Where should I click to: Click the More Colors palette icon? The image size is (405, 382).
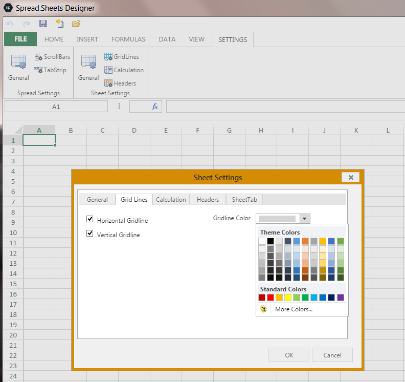pyautogui.click(x=263, y=309)
